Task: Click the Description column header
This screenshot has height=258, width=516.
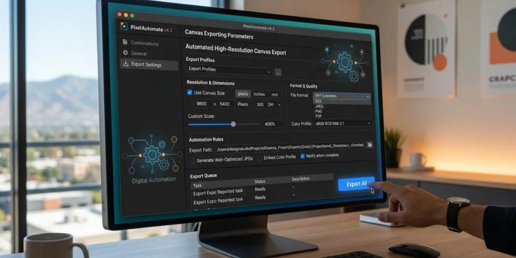Action: coord(300,179)
